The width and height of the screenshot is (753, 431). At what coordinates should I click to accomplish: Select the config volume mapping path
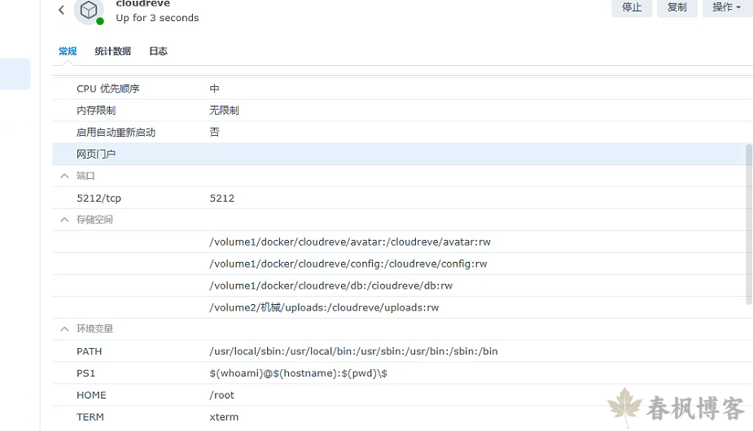[348, 264]
